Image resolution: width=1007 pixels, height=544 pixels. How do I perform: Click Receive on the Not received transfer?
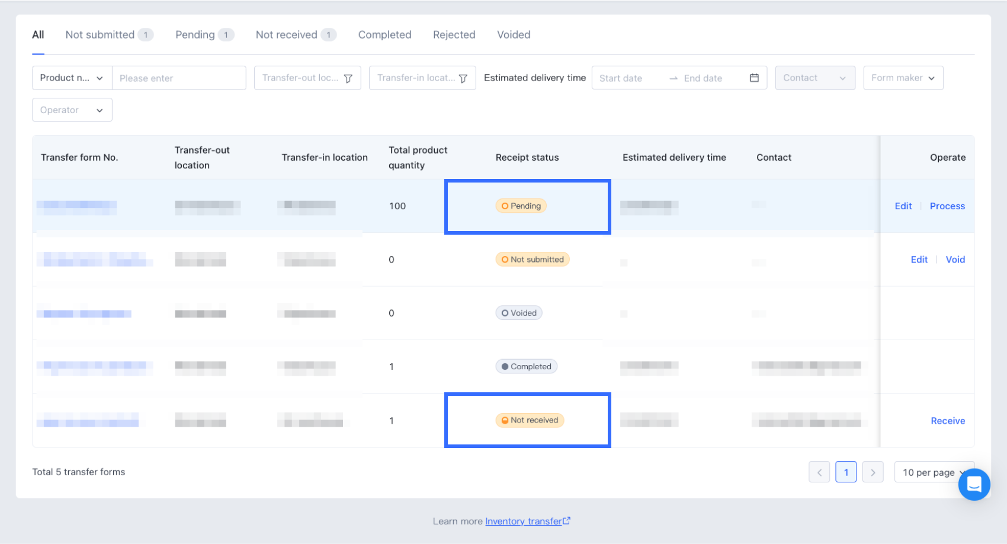948,421
